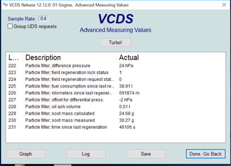Select row 227 offset for differential press.
231x166 pixels.
pos(115,100)
